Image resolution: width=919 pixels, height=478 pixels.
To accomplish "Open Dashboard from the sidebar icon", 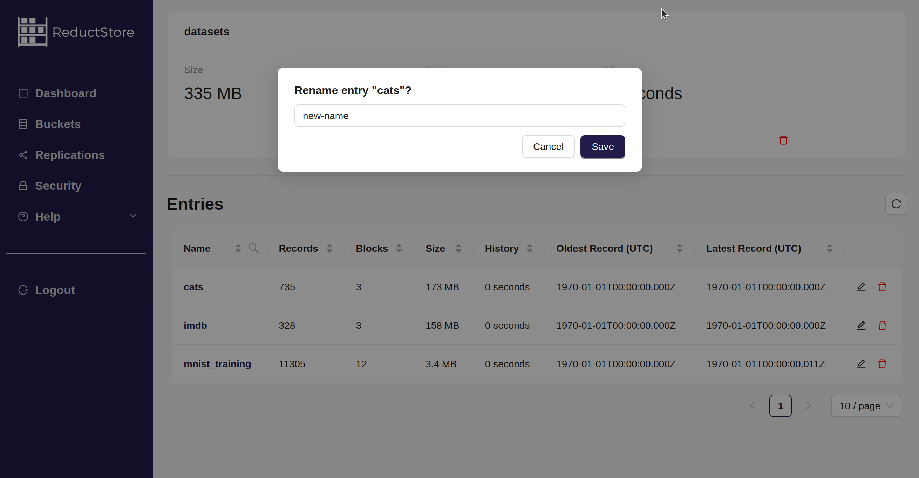I will click(23, 93).
